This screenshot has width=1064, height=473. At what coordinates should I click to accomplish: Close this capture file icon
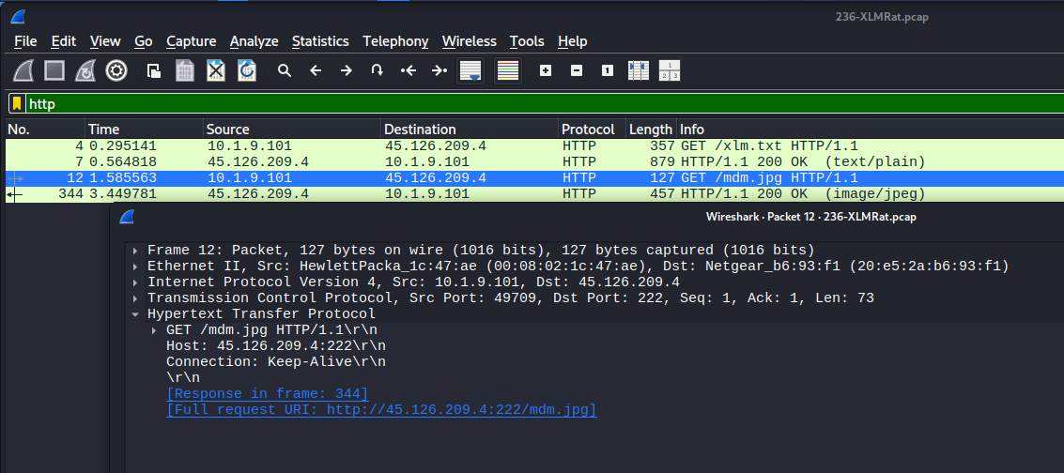(216, 70)
